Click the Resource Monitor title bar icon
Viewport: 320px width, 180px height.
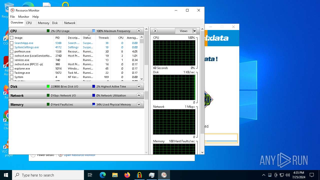12,10
